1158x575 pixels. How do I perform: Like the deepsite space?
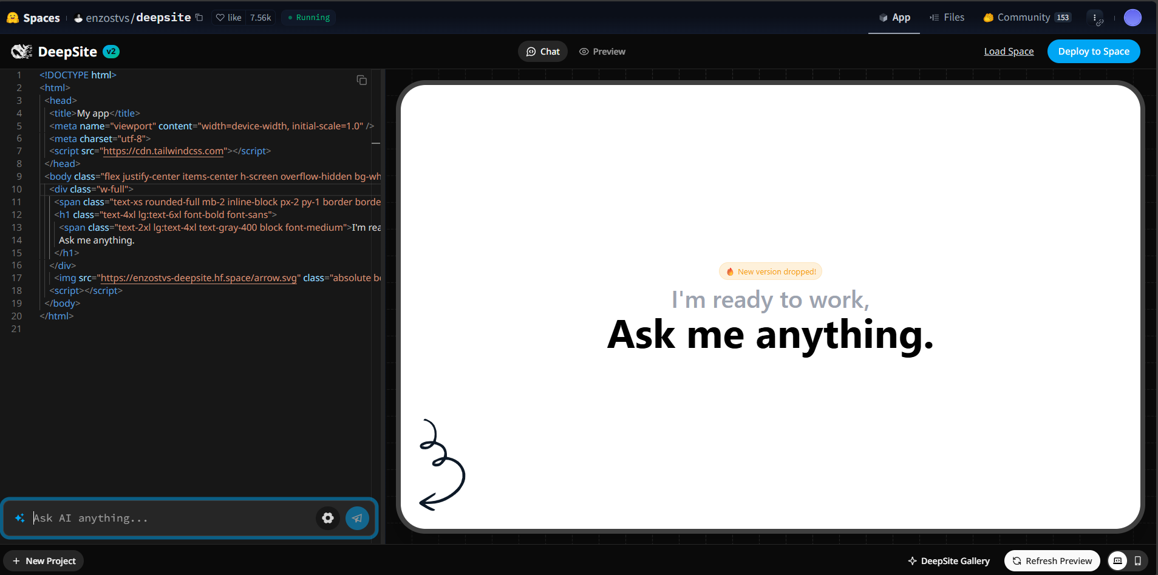tap(229, 18)
